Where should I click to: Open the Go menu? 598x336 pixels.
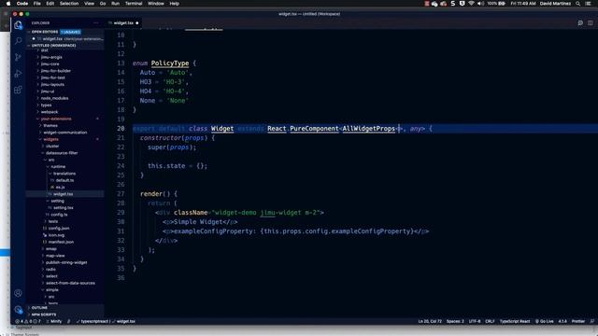(x=103, y=4)
